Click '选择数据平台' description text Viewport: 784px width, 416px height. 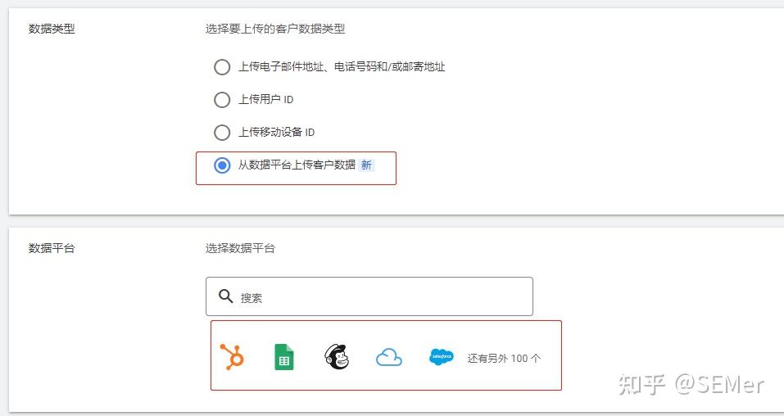240,247
